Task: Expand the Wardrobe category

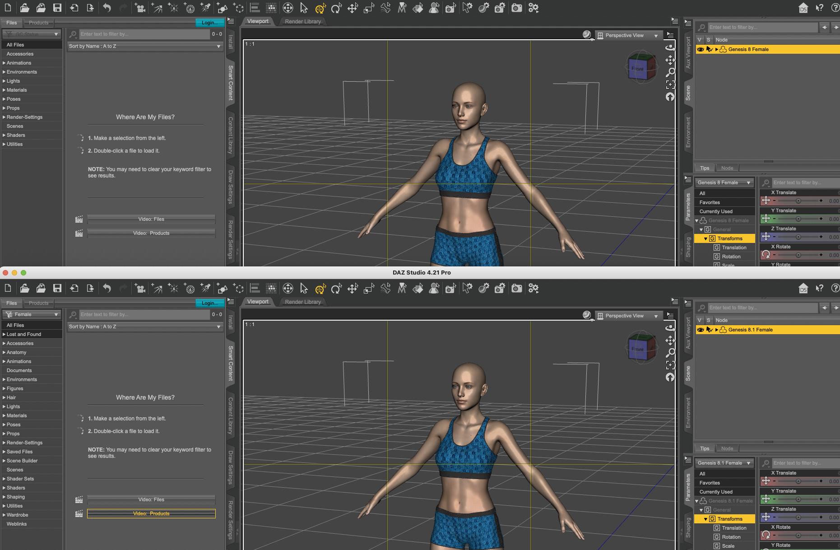Action: pyautogui.click(x=4, y=515)
